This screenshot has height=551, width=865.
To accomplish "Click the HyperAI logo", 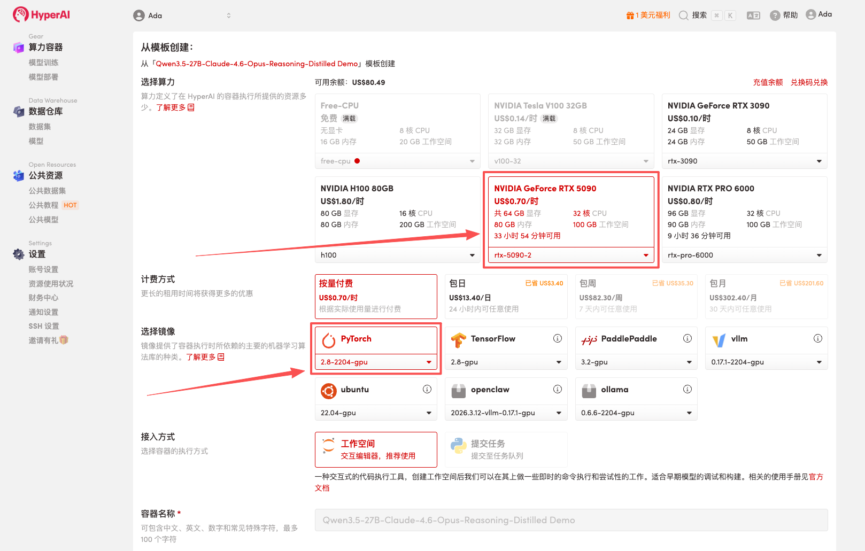I will coord(42,14).
